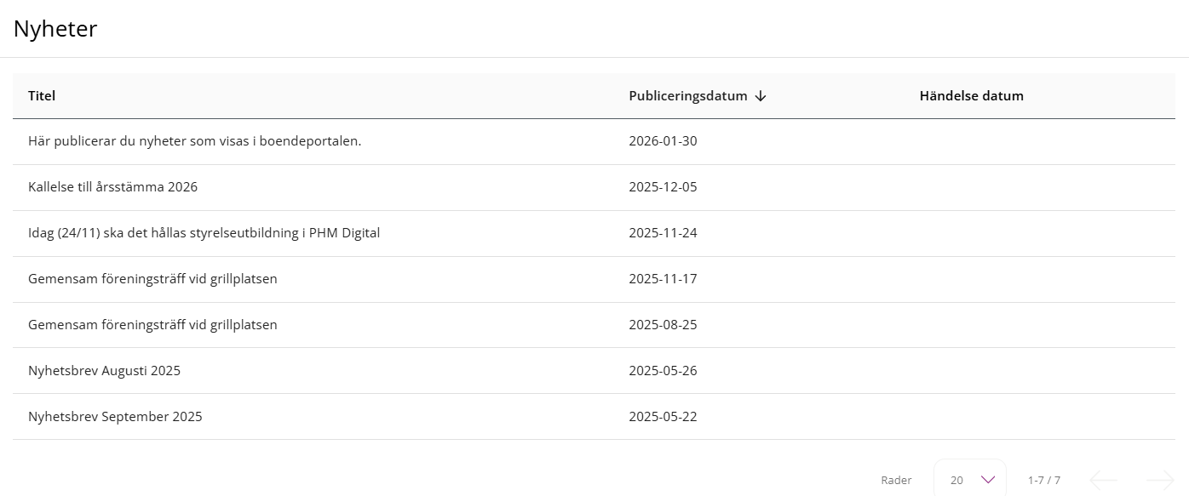
Task: Open the styrelseutbildning i PHM Digital news
Action: pyautogui.click(x=594, y=233)
